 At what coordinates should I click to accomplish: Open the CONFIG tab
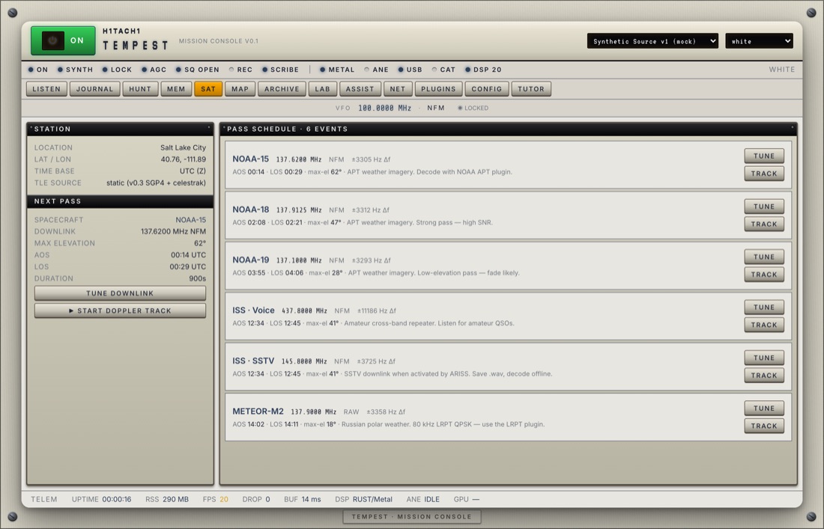coord(487,89)
